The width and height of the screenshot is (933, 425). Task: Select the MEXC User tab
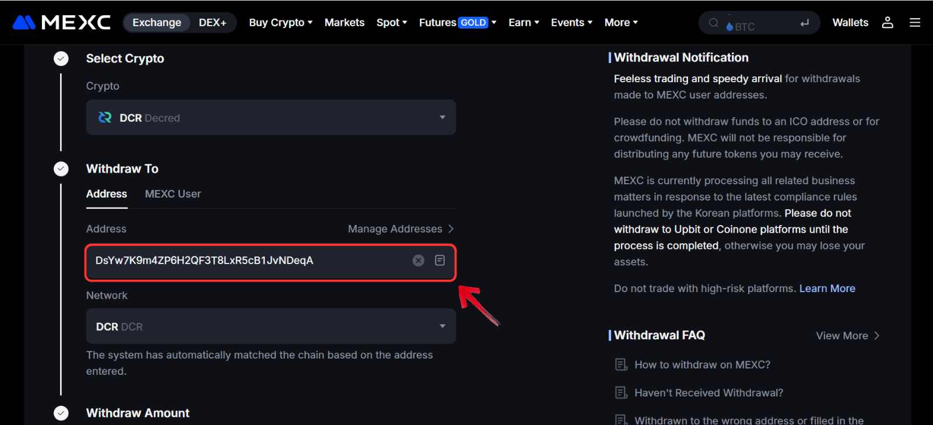point(173,194)
